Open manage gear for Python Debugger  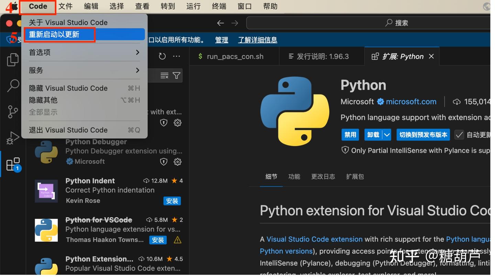coord(177,162)
